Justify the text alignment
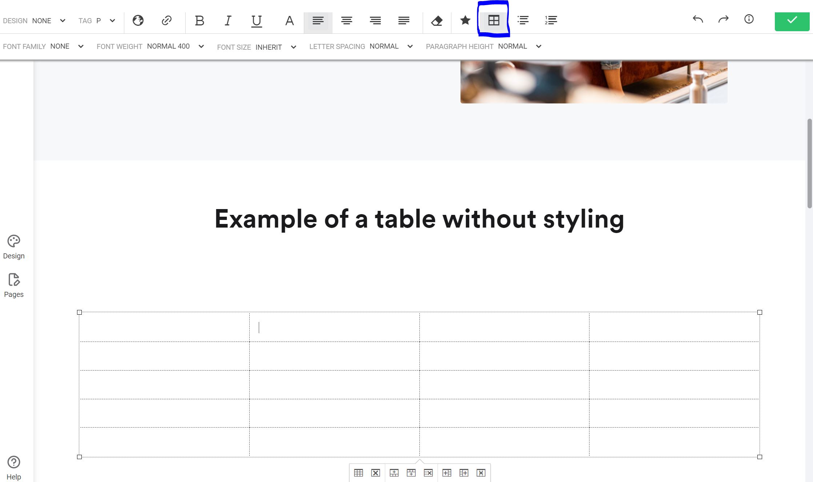This screenshot has height=482, width=813. pos(404,21)
